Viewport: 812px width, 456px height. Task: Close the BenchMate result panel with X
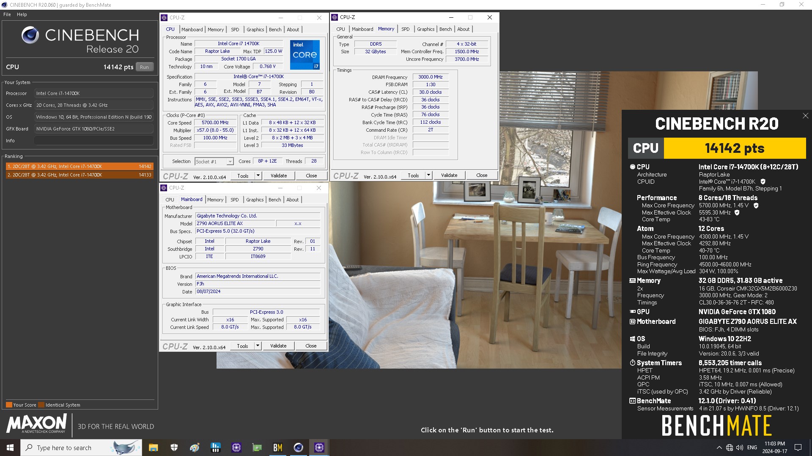point(805,116)
